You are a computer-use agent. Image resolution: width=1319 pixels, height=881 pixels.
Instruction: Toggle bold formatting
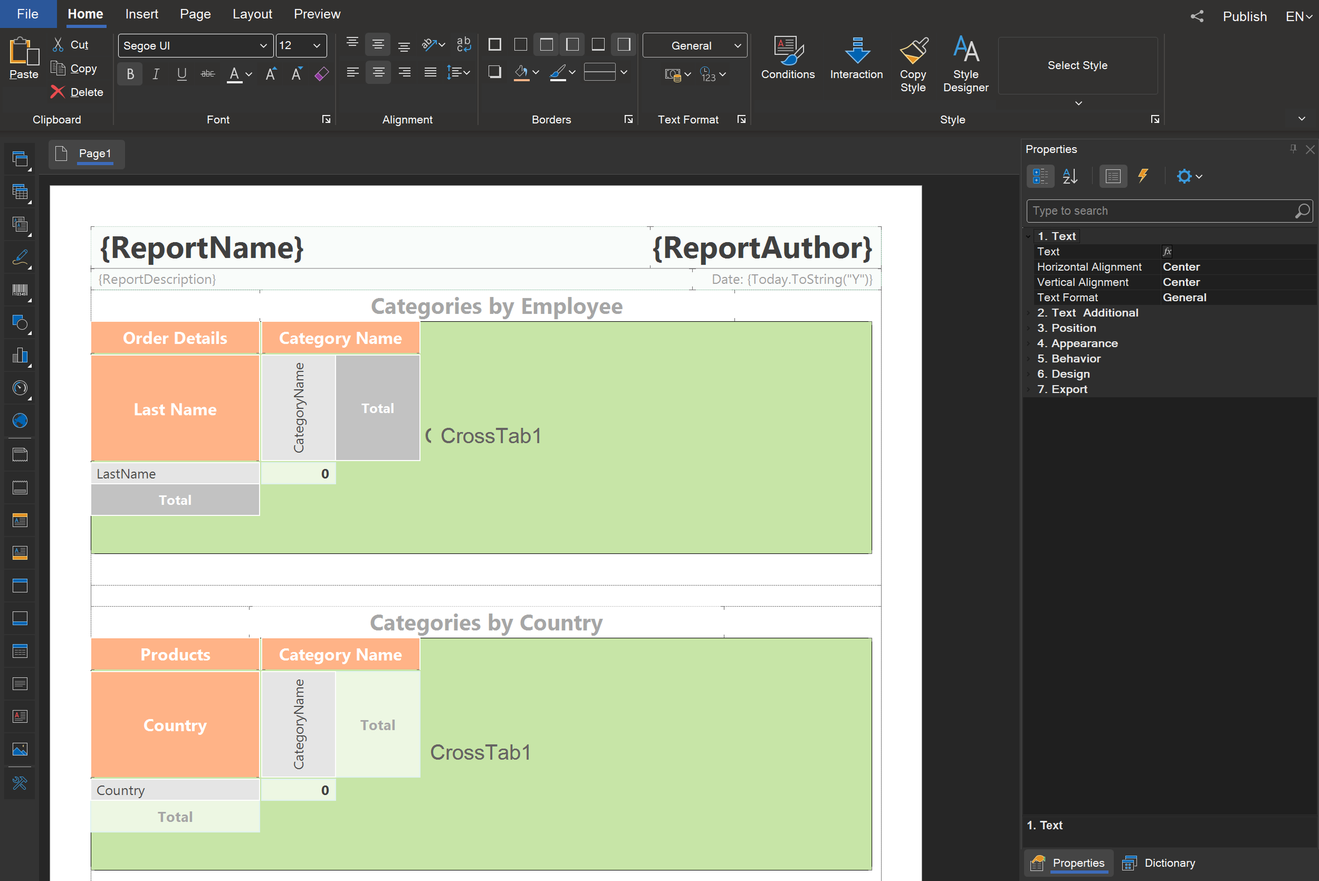130,74
